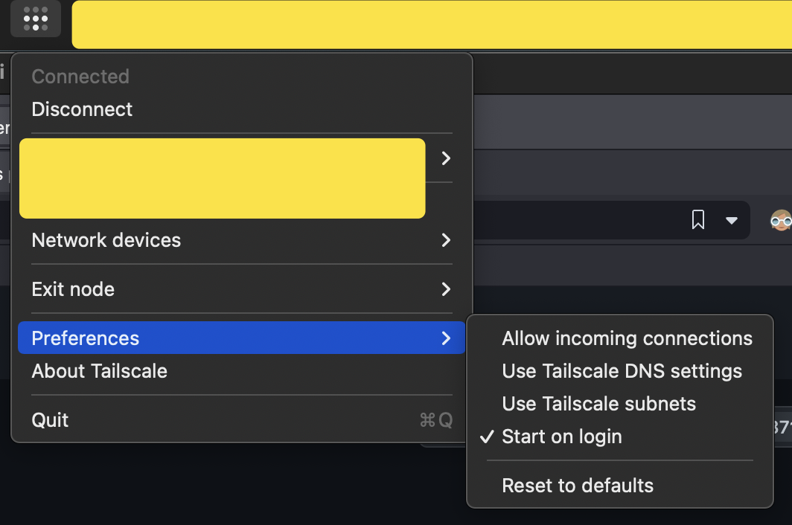Click Disconnect to leave the tailnet

(x=82, y=109)
